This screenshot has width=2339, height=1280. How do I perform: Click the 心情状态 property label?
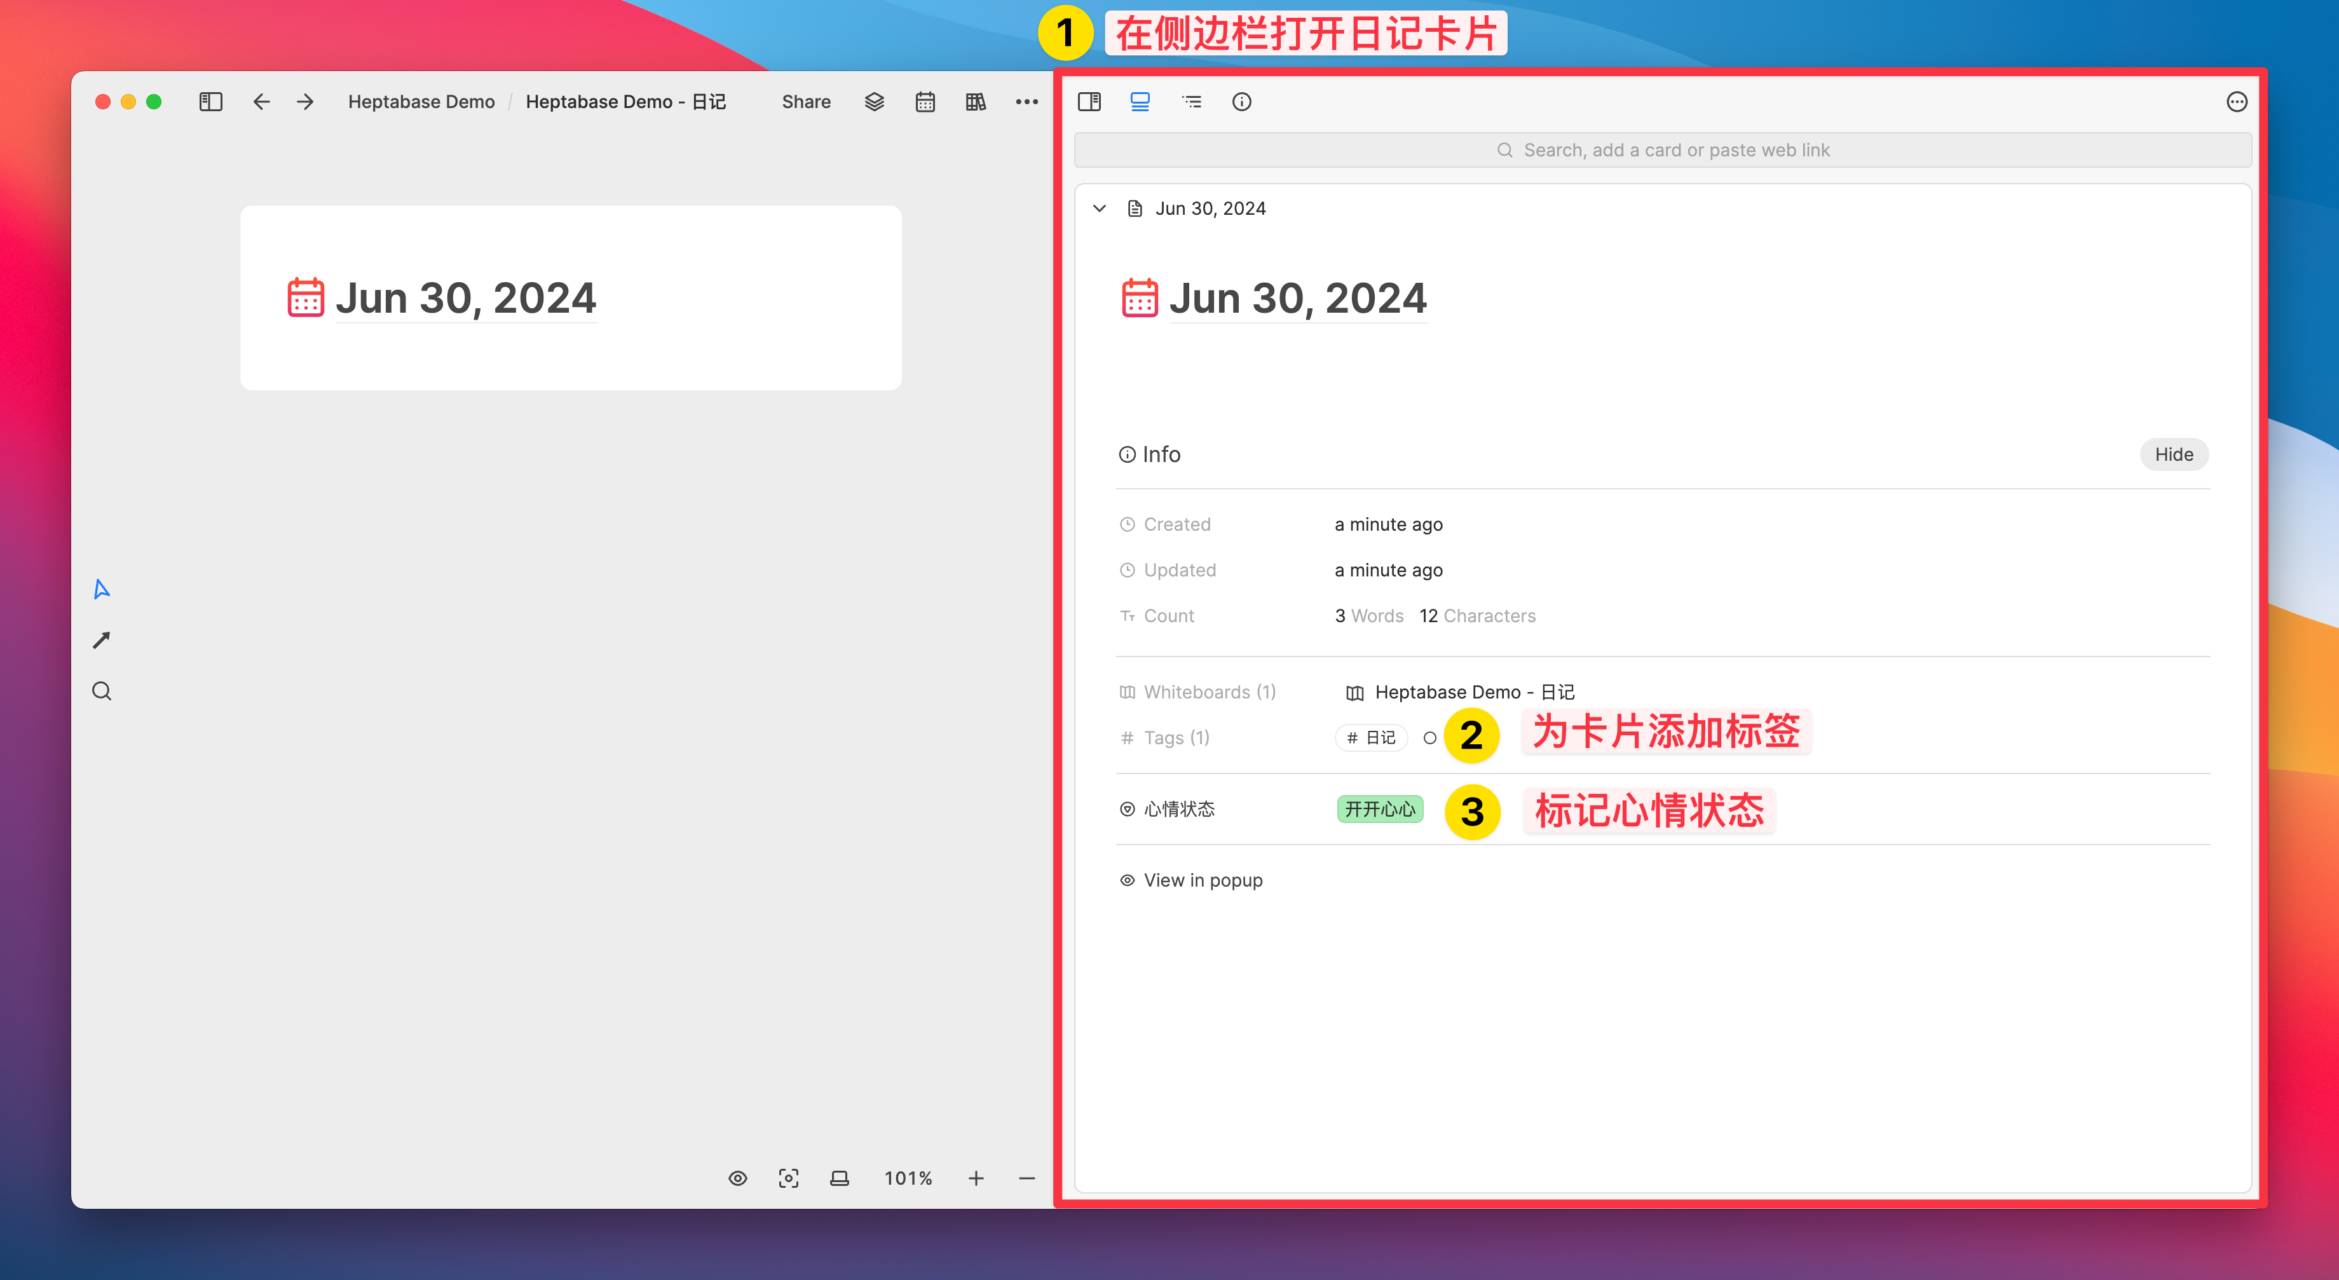pos(1180,809)
